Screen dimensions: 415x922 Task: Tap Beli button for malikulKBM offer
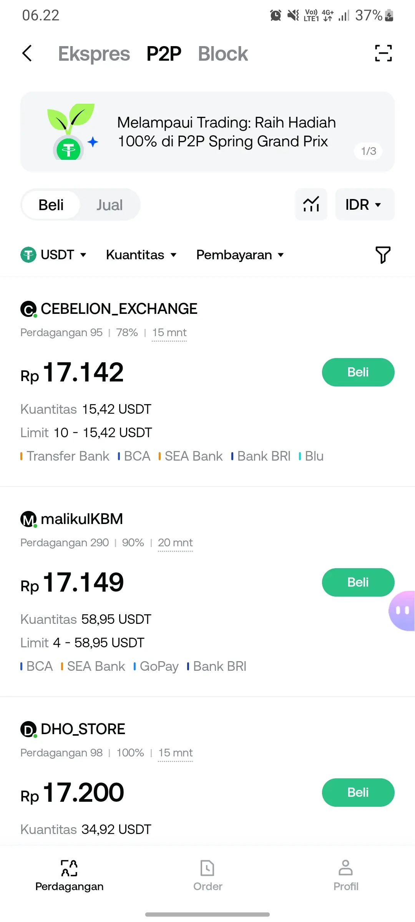(358, 582)
